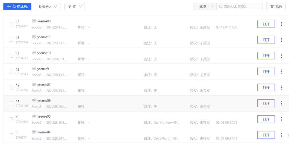This screenshot has height=145, width=289.
Task: Open more options for ysense08 row
Action: click(x=281, y=24)
